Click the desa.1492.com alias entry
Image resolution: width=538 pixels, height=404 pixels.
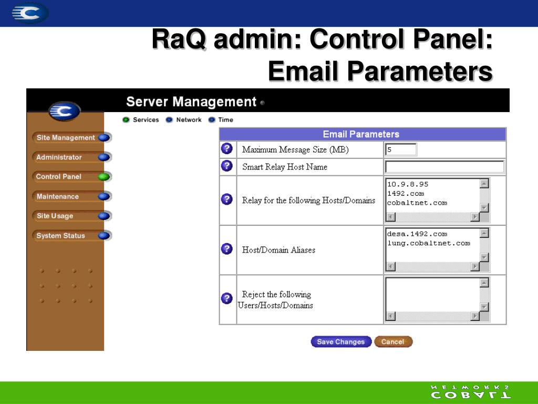point(417,234)
